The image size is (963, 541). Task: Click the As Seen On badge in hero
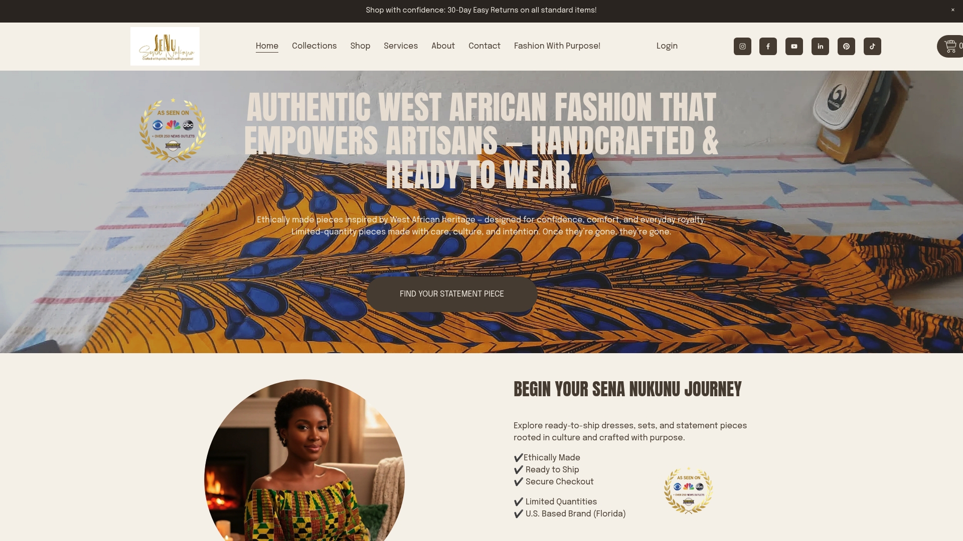(x=173, y=130)
